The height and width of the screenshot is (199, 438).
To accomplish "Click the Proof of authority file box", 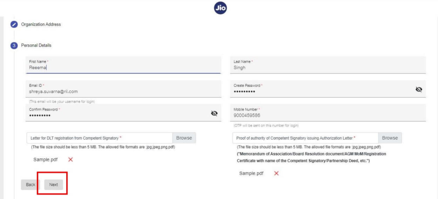I will coord(305,138).
